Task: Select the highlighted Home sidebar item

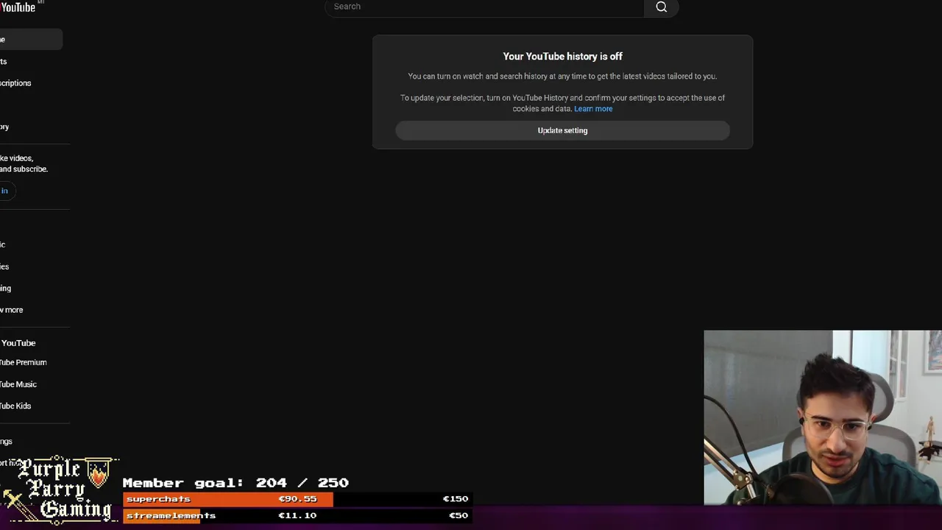Action: click(x=31, y=40)
